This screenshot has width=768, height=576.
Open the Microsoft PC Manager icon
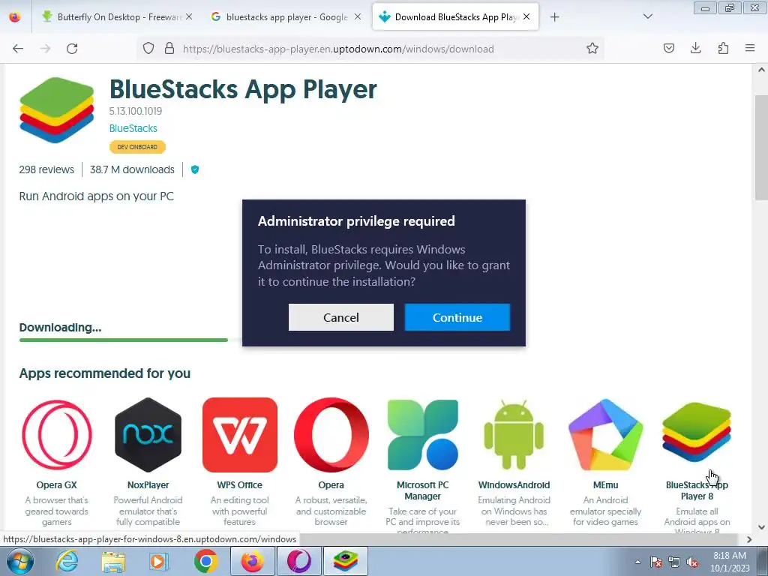423,435
